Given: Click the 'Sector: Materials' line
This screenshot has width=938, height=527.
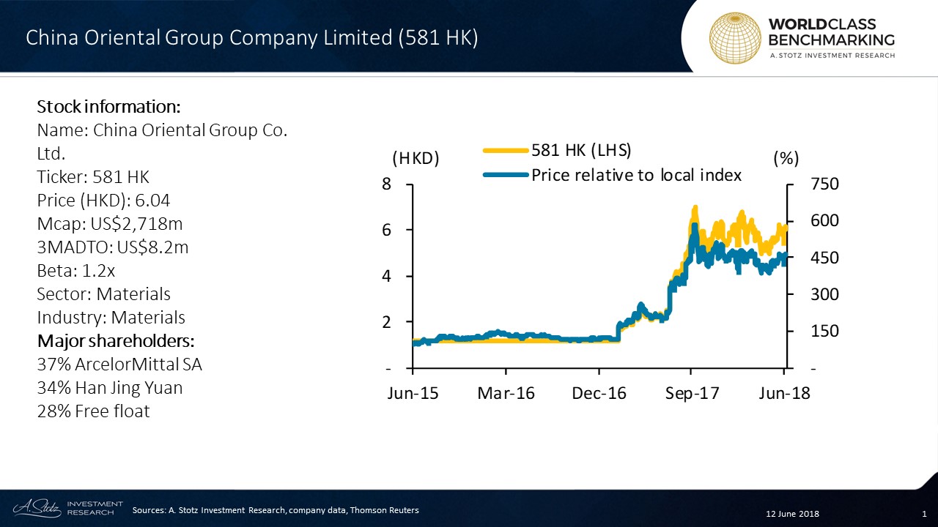Looking at the screenshot, I should [x=103, y=294].
